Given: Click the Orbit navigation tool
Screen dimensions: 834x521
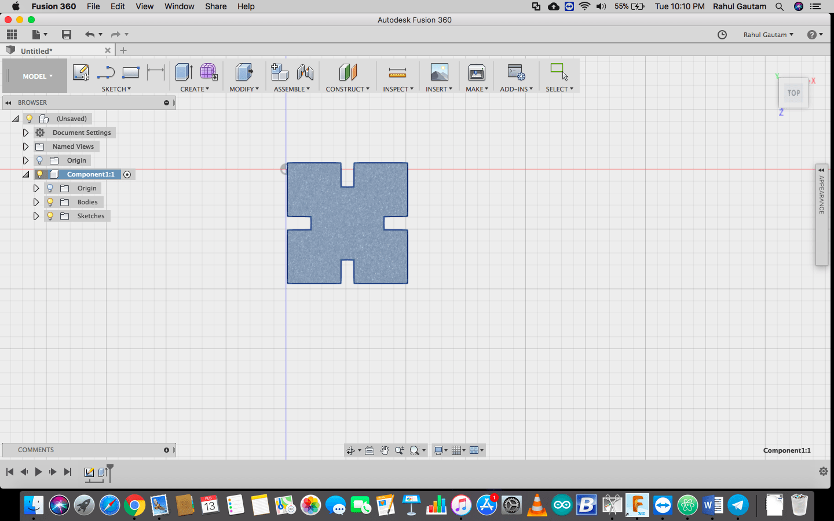Looking at the screenshot, I should pyautogui.click(x=350, y=450).
